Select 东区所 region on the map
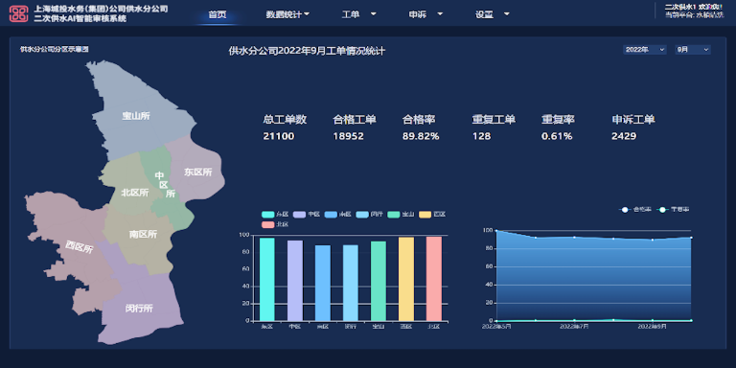 [x=198, y=172]
